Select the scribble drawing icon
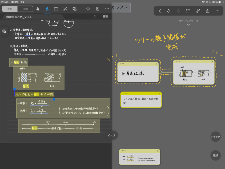 point(198,11)
